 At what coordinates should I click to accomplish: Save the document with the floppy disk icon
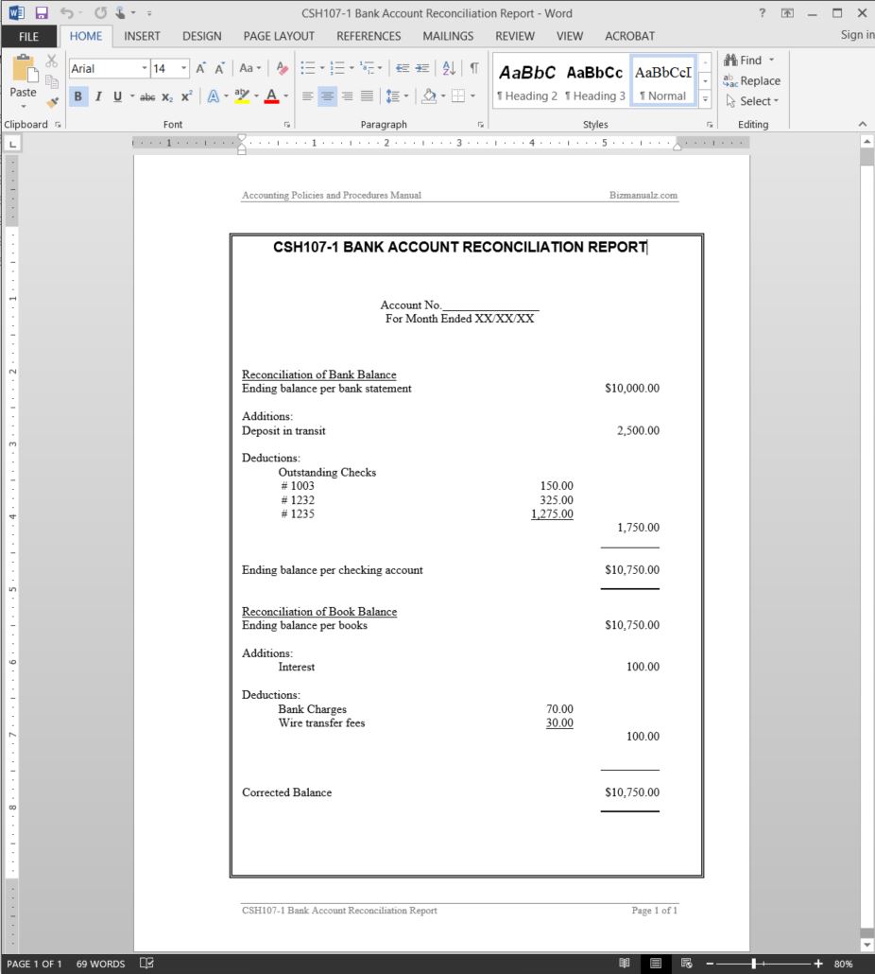[x=42, y=13]
